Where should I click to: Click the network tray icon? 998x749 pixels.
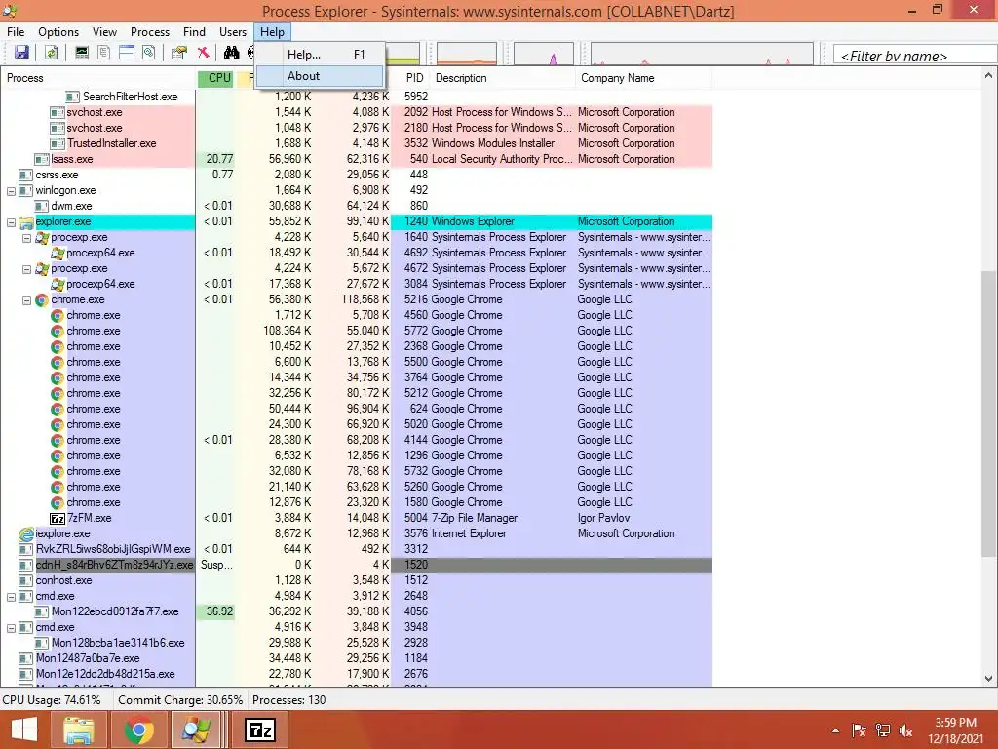tap(882, 730)
